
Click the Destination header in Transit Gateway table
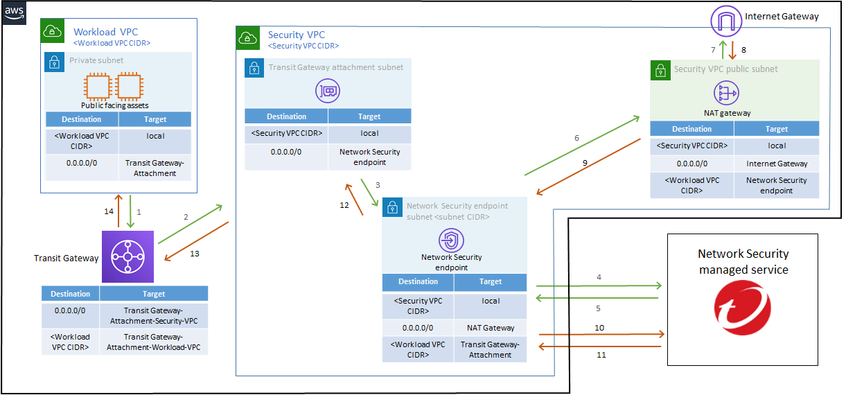(71, 294)
